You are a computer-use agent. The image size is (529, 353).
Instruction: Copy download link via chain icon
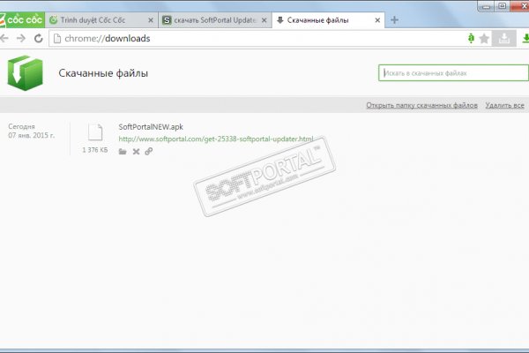(149, 152)
